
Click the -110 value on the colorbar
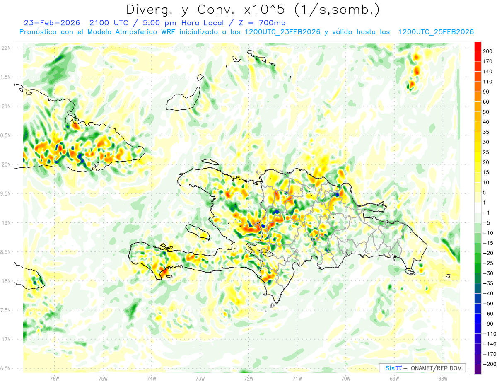click(x=490, y=333)
